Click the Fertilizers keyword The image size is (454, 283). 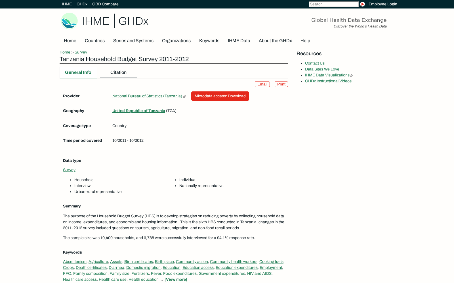click(140, 274)
